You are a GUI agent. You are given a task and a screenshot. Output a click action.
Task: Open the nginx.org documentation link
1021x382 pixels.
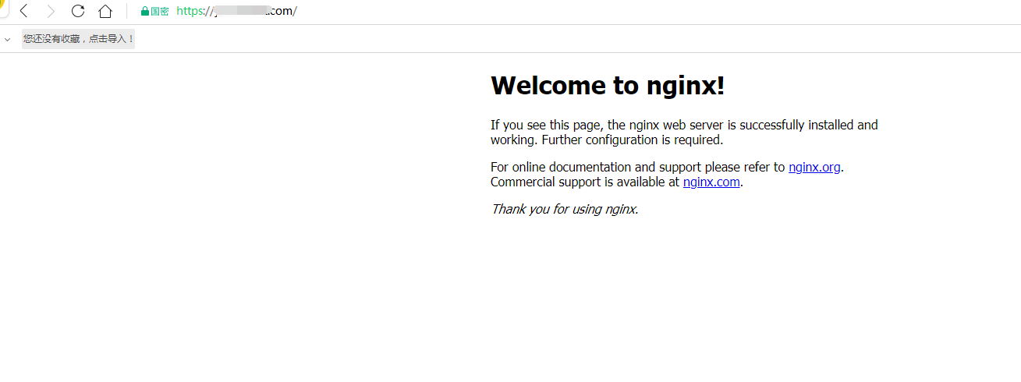[x=814, y=167]
